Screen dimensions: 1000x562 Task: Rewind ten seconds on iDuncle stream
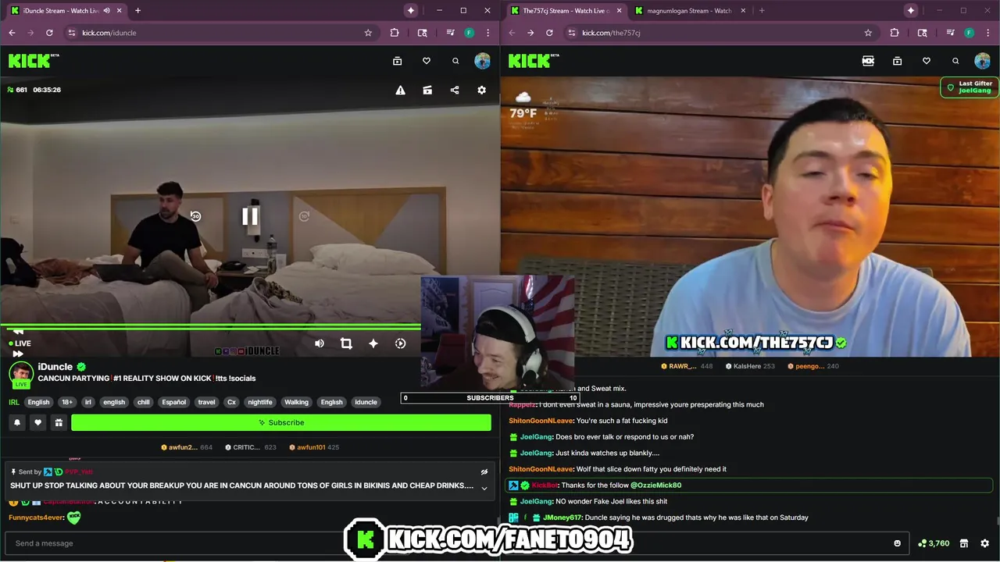click(x=195, y=216)
